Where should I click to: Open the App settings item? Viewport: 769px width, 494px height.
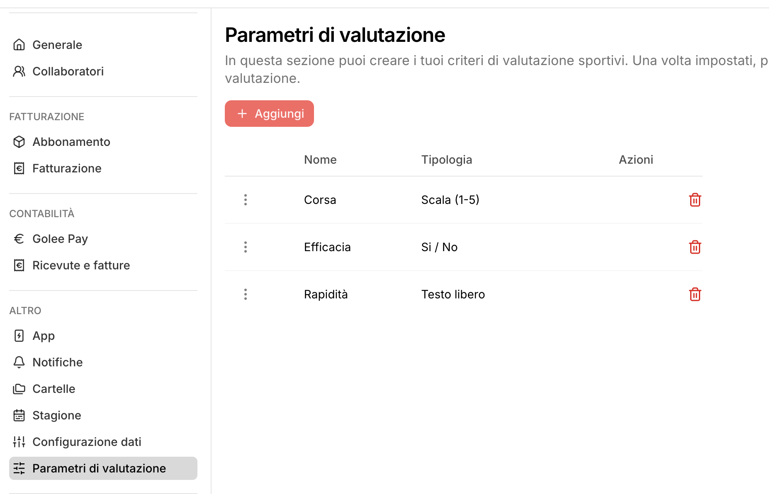(44, 336)
